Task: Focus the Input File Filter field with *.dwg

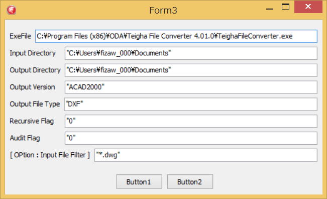Action: click(x=206, y=155)
